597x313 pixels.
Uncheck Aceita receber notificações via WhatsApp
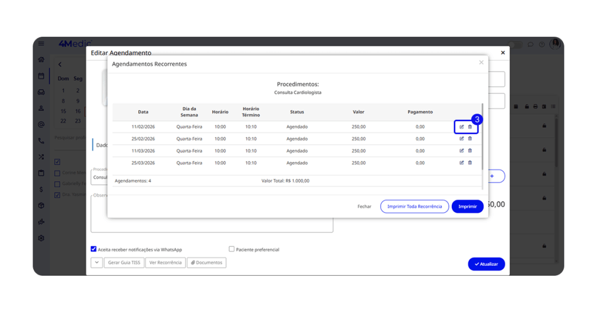[x=94, y=249]
